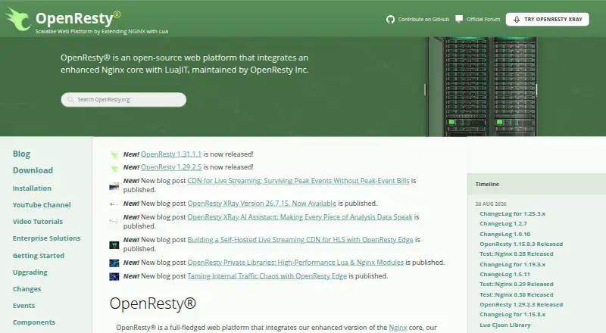This screenshot has width=606, height=333.
Task: Open ChangeLog for 1.19.3.x timeline entry
Action: click(513, 265)
